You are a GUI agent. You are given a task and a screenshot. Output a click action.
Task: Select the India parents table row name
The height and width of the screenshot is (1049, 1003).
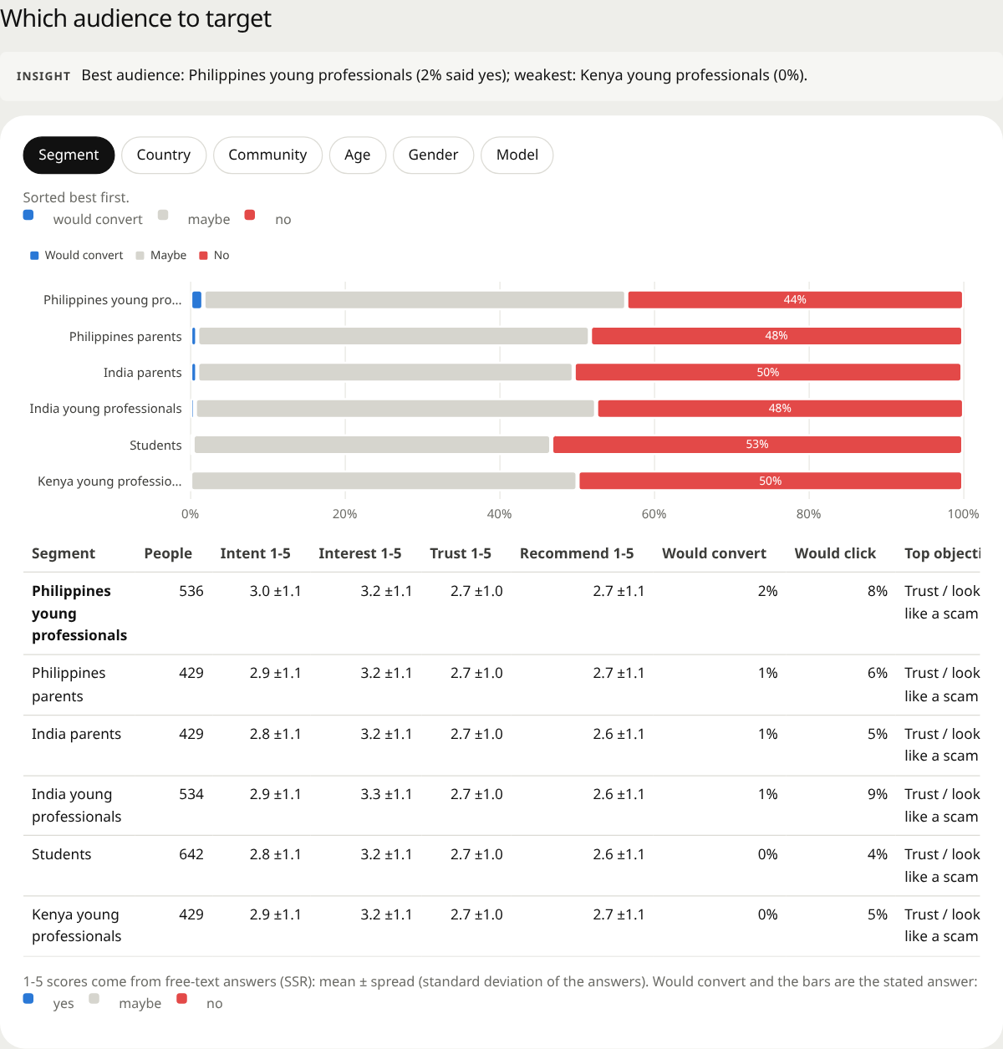coord(76,734)
